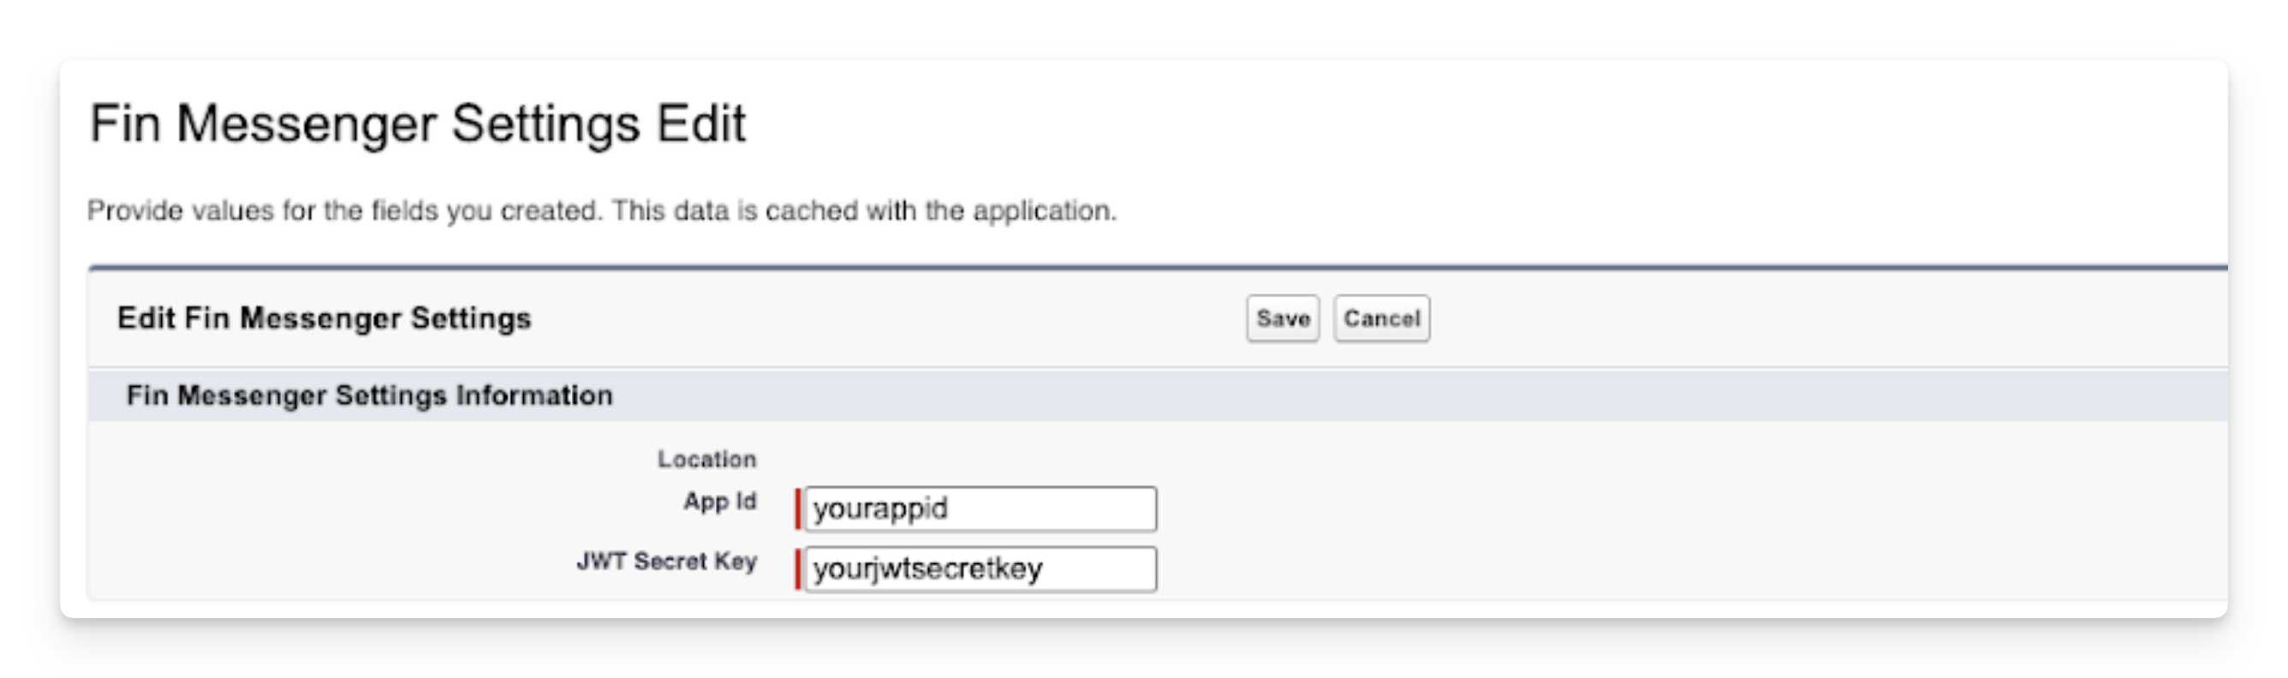Click the "Fin Messenger Settings Edit" page title
Image resolution: width=2288 pixels, height=678 pixels.
[418, 123]
